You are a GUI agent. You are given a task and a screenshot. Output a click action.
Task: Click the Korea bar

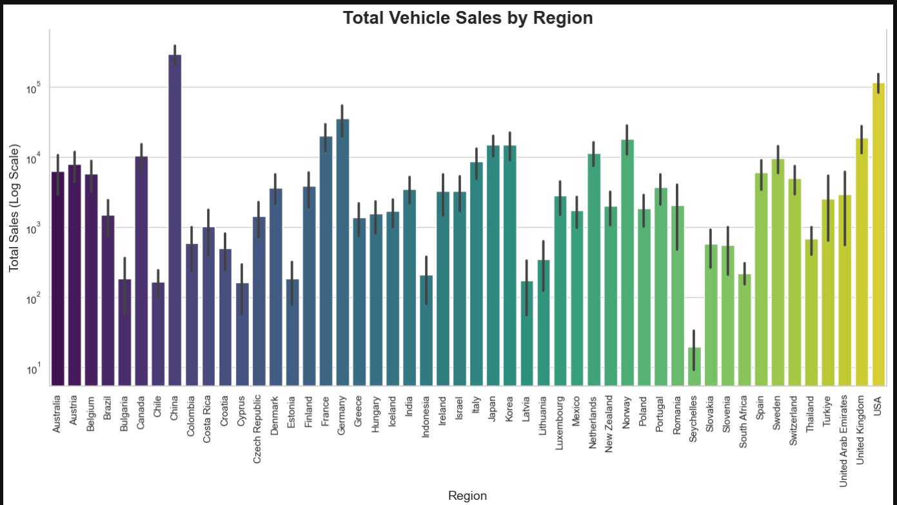pyautogui.click(x=510, y=265)
